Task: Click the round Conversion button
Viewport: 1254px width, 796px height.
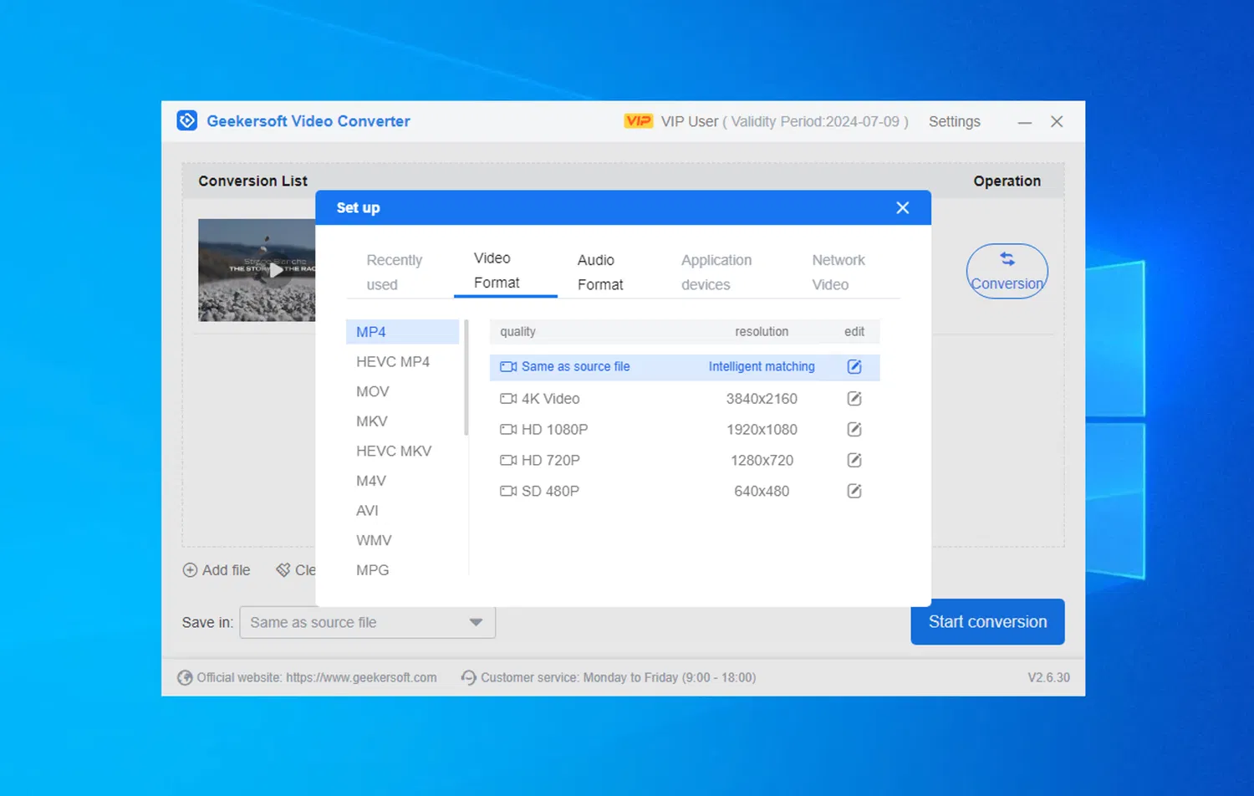Action: click(x=1007, y=271)
